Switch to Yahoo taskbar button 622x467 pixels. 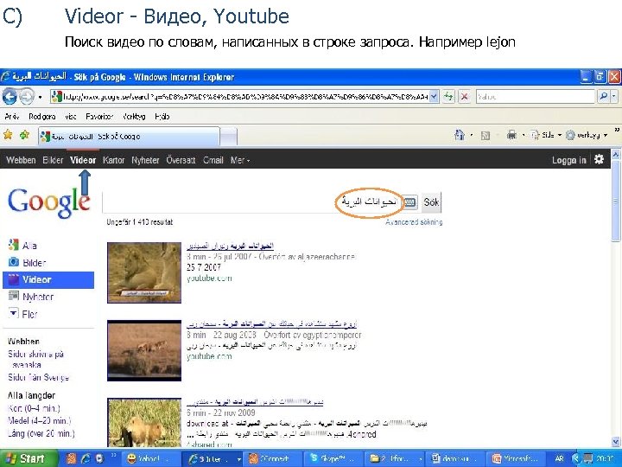(152, 458)
